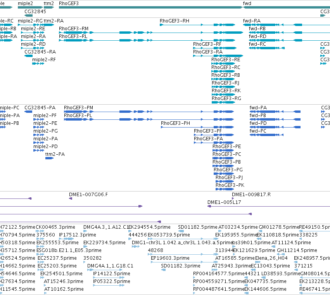330x295 pixels.
Task: Select transcript RhoGEF3-RH
Action: pyautogui.click(x=175, y=21)
